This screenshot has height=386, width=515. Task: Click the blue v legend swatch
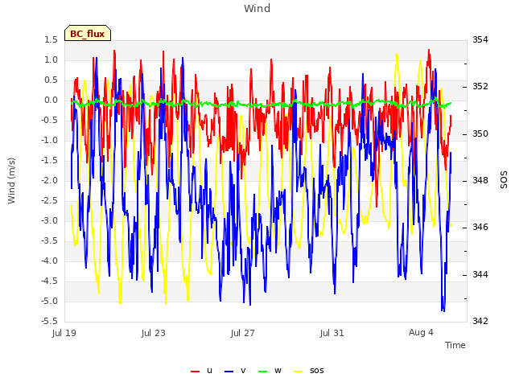point(229,372)
